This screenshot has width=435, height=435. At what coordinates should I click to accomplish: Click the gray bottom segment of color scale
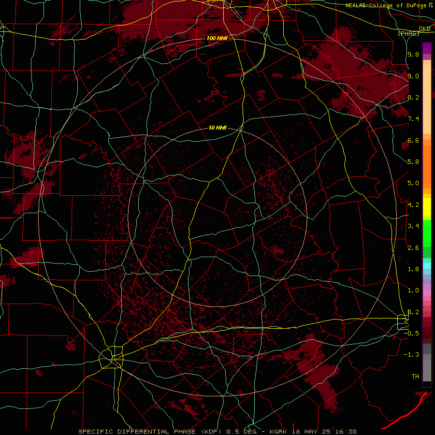[427, 371]
